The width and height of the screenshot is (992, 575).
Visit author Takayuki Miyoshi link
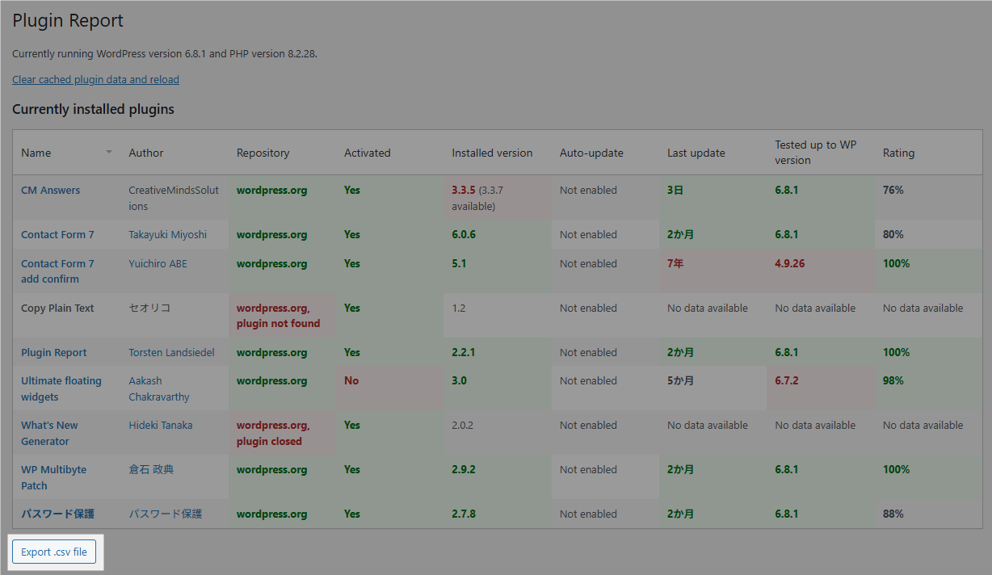click(168, 235)
